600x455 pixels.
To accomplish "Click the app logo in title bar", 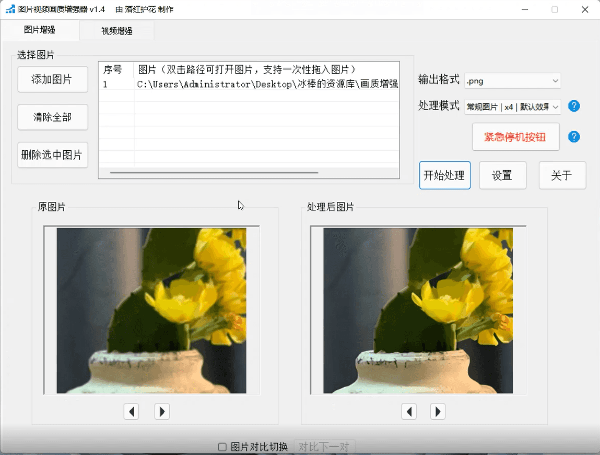I will pos(10,9).
